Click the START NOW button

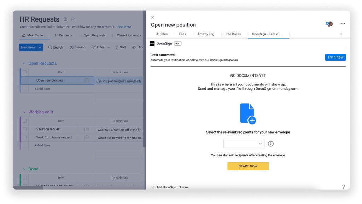tap(248, 166)
